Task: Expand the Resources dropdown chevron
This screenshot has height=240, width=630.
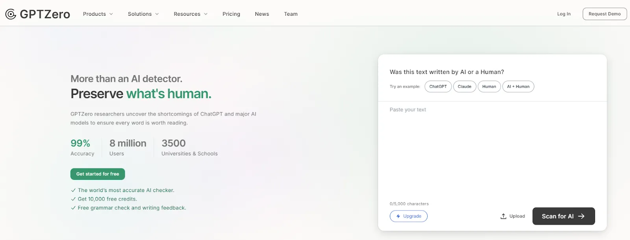Action: tap(206, 14)
